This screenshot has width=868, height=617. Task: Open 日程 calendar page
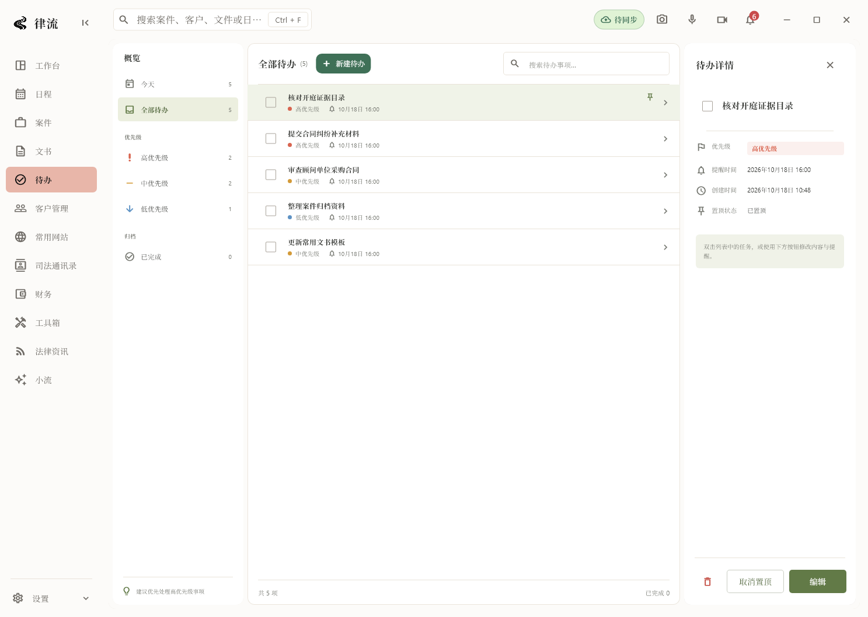click(51, 94)
